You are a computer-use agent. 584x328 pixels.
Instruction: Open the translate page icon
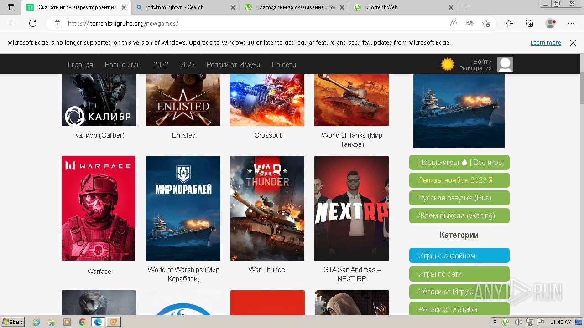469,23
